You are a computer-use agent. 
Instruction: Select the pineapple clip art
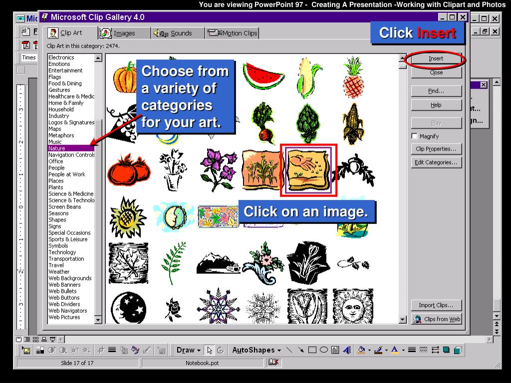point(353,77)
